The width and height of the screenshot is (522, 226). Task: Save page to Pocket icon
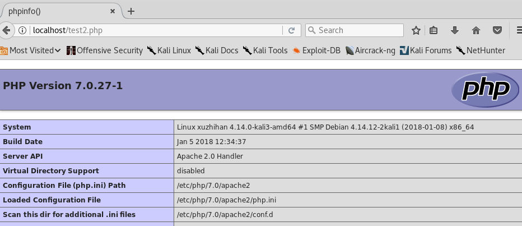pos(497,30)
